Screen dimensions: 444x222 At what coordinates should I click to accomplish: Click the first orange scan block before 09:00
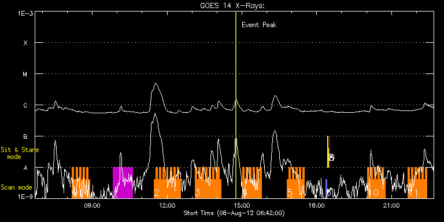click(81, 183)
